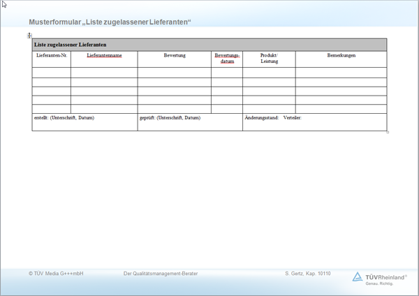Click the 'Bemerkungen' column header
Image resolution: width=419 pixels, height=296 pixels.
341,55
